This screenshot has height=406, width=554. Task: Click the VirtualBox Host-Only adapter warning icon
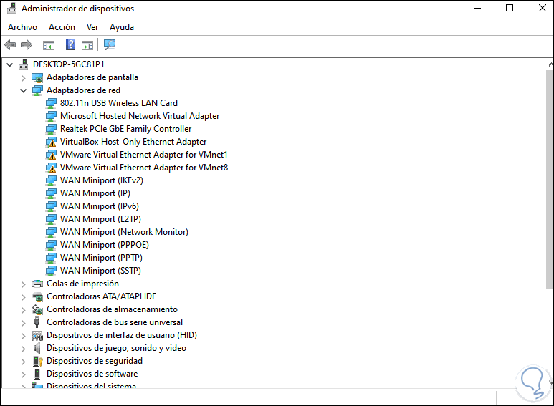tap(51, 142)
